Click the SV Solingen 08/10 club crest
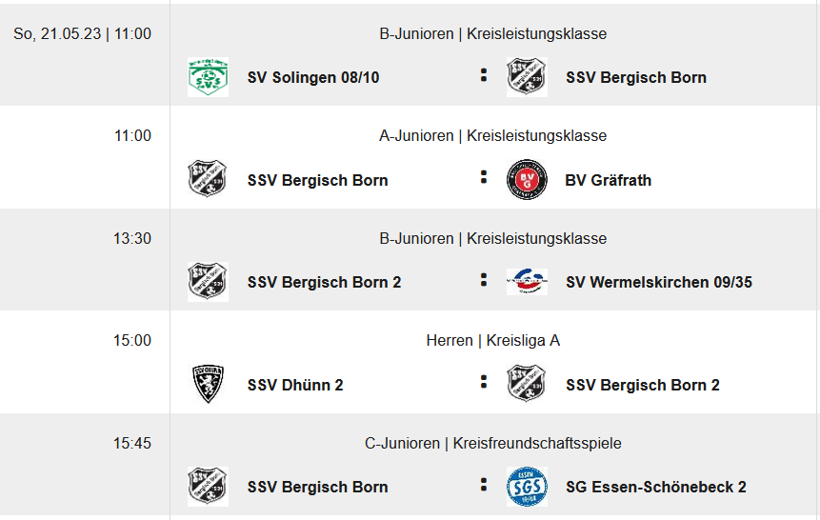Viewport: 820px width, 520px height. pos(208,77)
